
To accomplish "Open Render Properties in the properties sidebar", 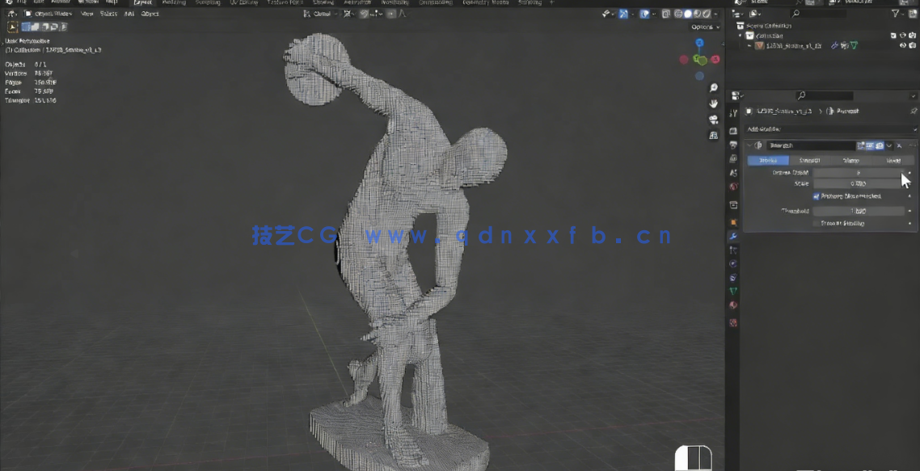I will point(733,131).
